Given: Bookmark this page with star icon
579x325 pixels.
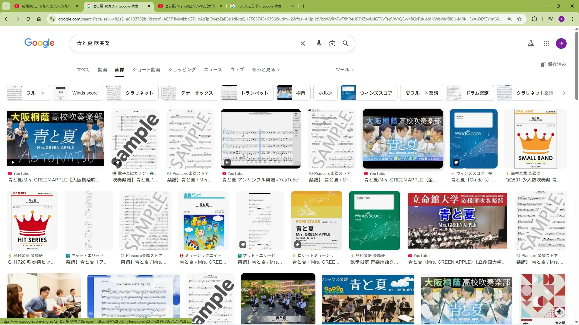Looking at the screenshot, I should click(519, 19).
